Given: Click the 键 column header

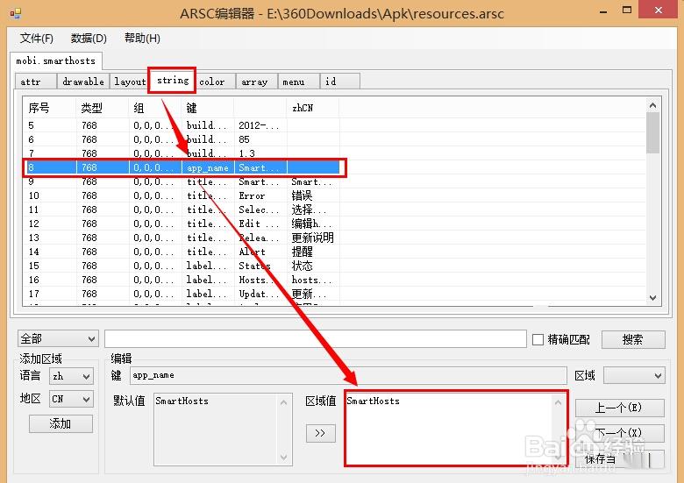Looking at the screenshot, I should coord(208,108).
